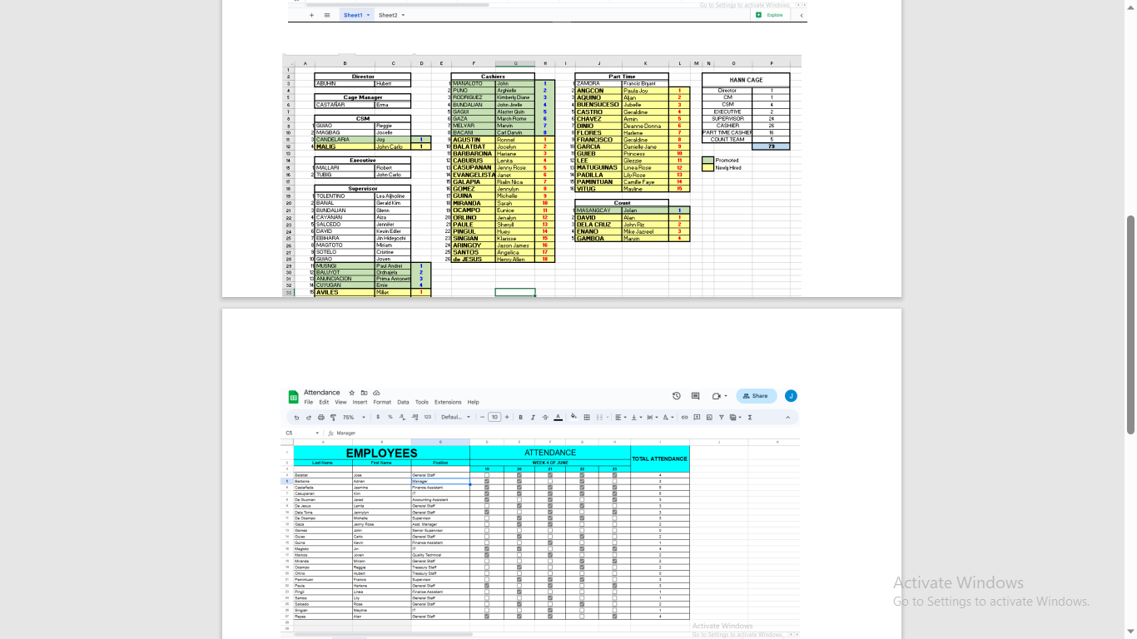Click the Undo icon in Attendance toolbar
1137x639 pixels.
click(x=296, y=418)
